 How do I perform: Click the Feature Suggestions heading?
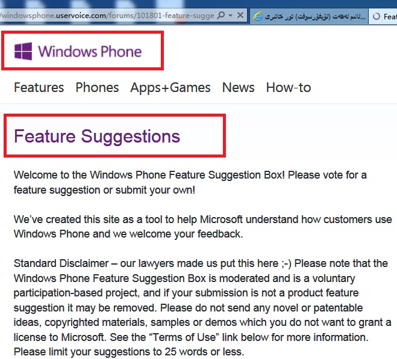tap(97, 136)
